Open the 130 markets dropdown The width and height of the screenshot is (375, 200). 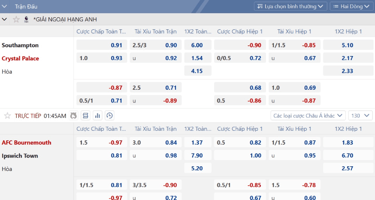tap(360, 116)
